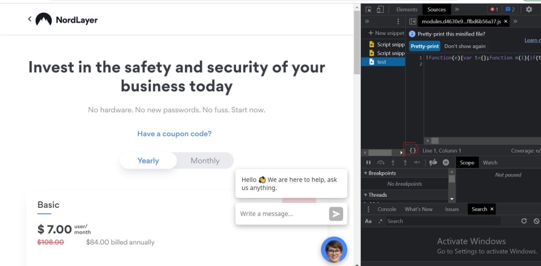
Task: Click the blue issues count badge
Action: point(510,10)
